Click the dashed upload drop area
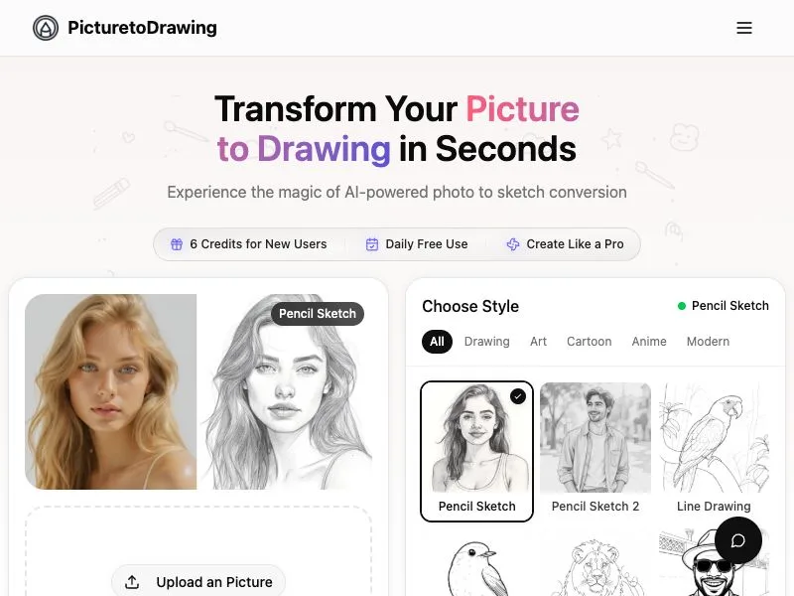 point(198,551)
